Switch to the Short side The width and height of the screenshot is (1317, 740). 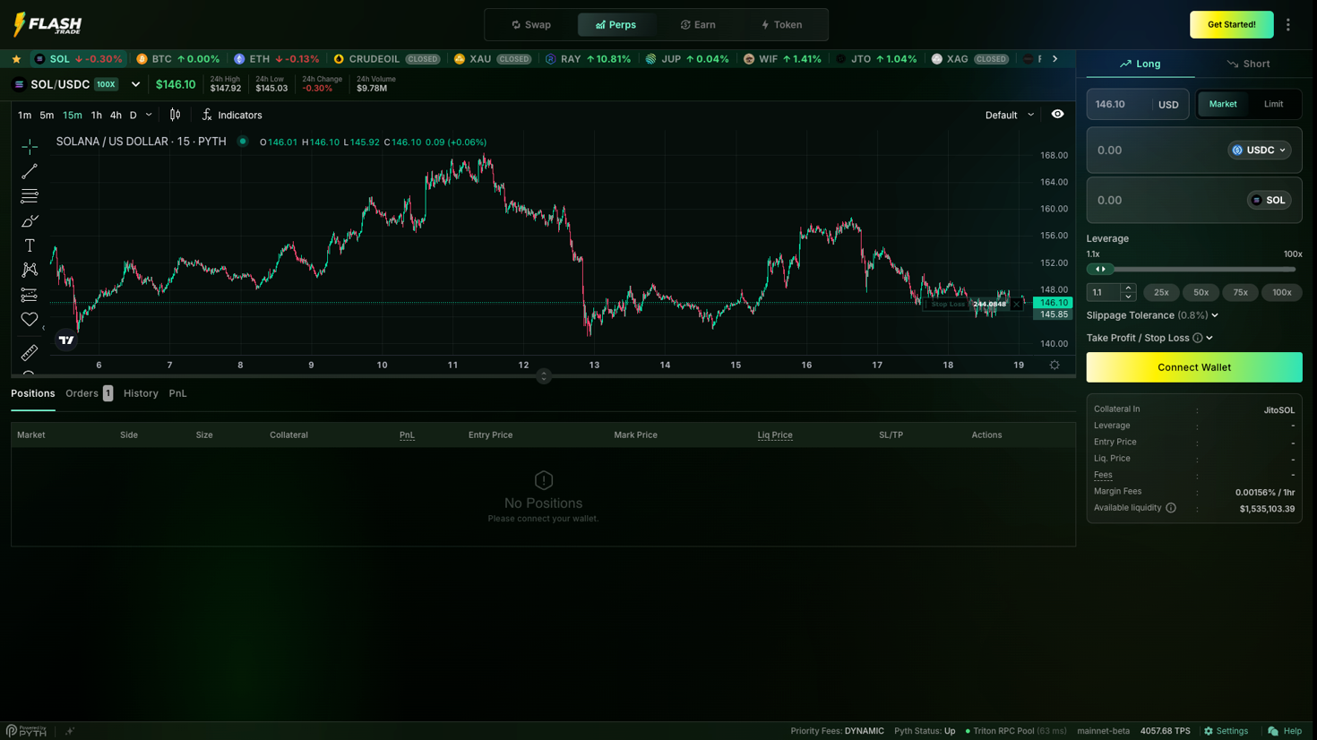click(1248, 64)
